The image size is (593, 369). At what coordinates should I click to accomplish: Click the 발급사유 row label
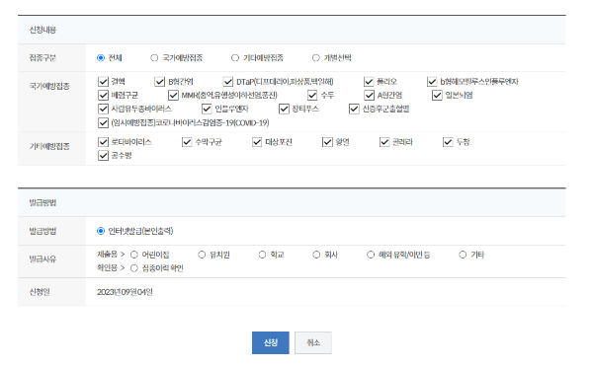tap(42, 259)
